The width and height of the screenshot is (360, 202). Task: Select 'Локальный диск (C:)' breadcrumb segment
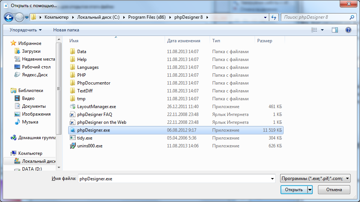pyautogui.click(x=98, y=17)
